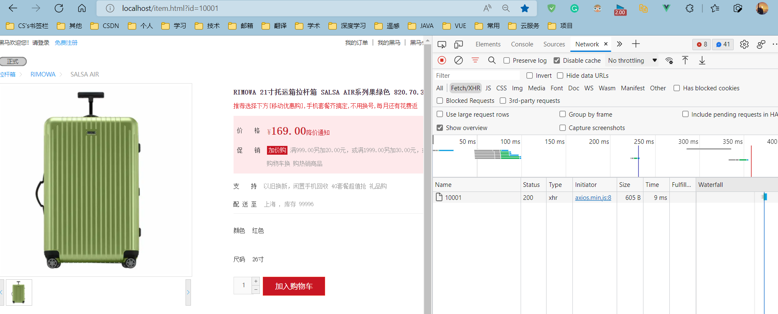The height and width of the screenshot is (314, 778).
Task: Add a new DevTools tab with plus
Action: (636, 44)
